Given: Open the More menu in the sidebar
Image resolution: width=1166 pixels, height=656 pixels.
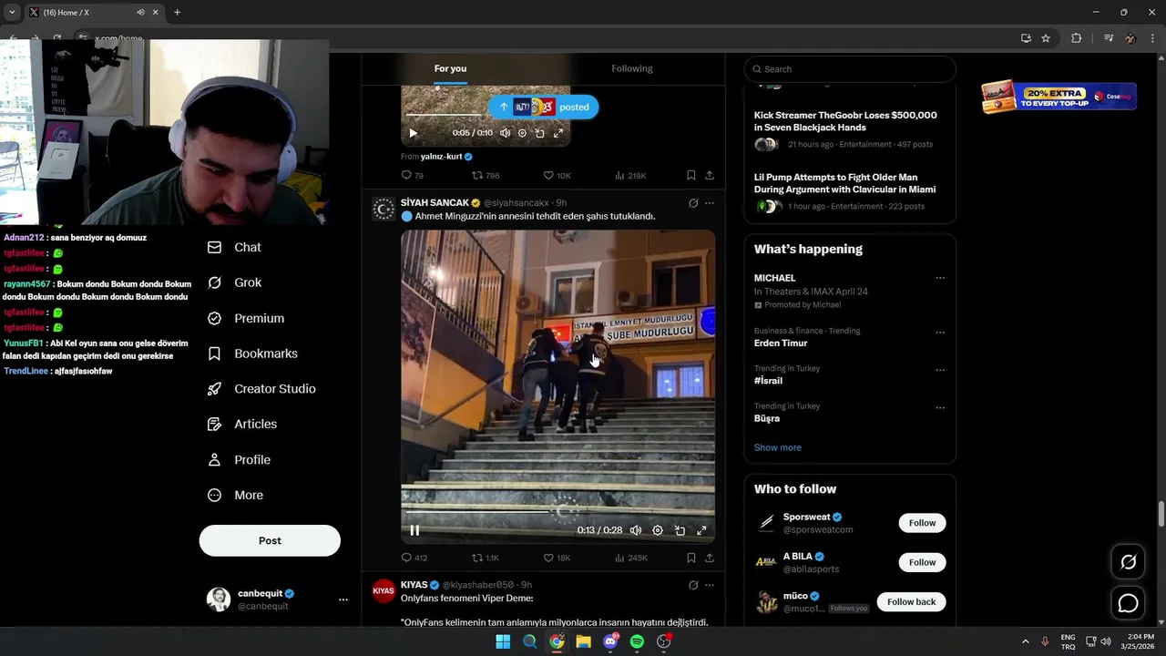Looking at the screenshot, I should click(235, 495).
